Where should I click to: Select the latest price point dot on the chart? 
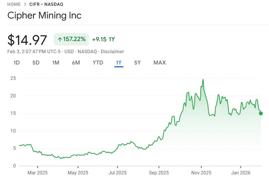click(x=261, y=113)
